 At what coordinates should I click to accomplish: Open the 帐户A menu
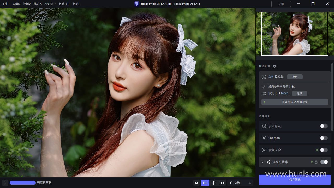[38, 4]
